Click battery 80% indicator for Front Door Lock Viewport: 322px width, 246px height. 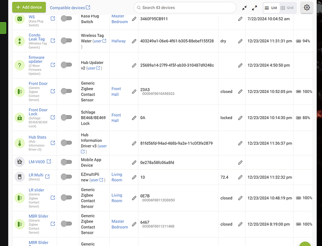[303, 118]
